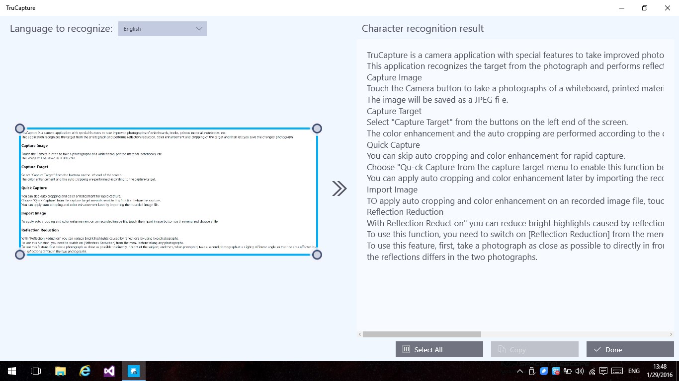Click the ENG input language indicator
The height and width of the screenshot is (381, 679).
[634, 371]
